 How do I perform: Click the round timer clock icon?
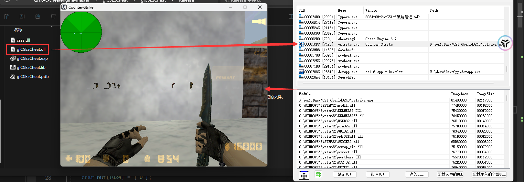click(x=147, y=158)
